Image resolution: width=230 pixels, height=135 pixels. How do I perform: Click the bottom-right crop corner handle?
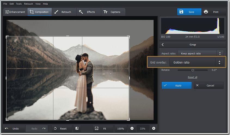pos(129,119)
